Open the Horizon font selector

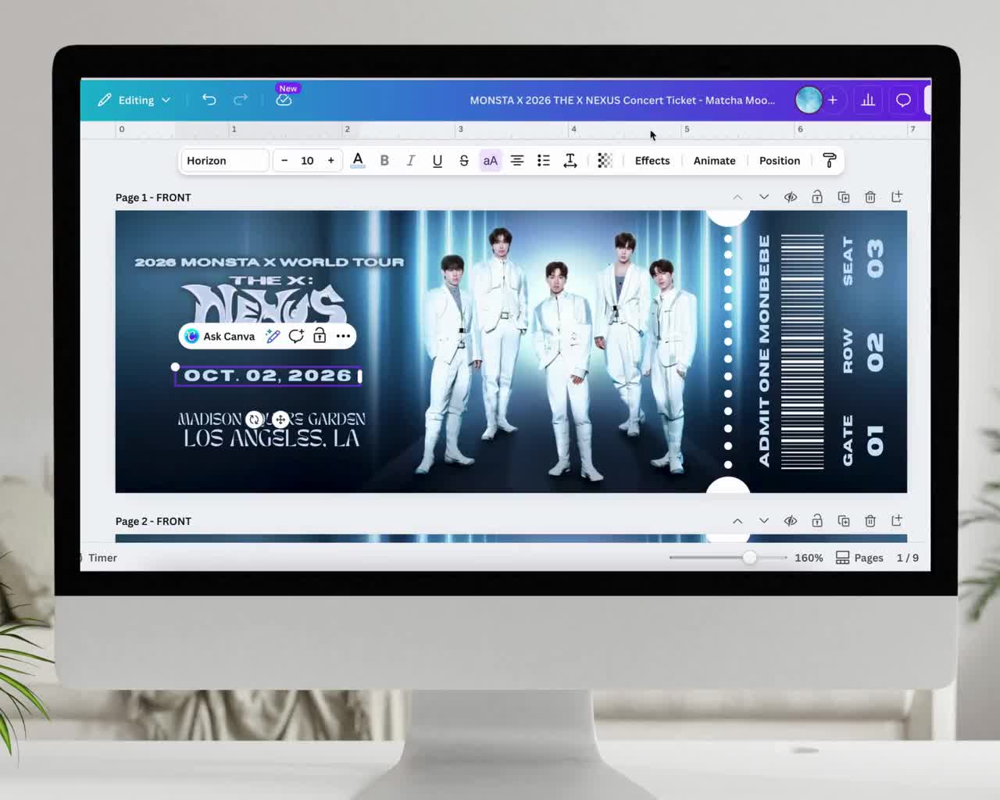click(225, 160)
